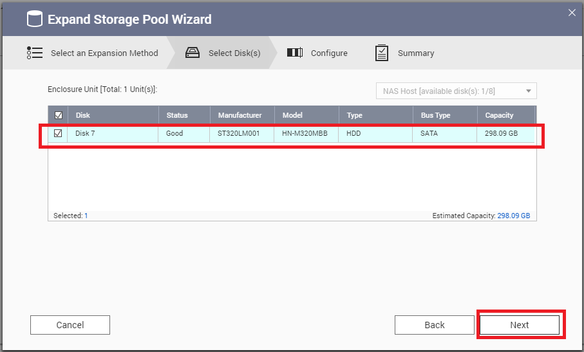Go Back to the previous step
The height and width of the screenshot is (352, 584).
click(x=435, y=325)
